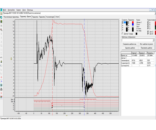Click the red X delete icon
This screenshot has width=156, height=130.
click(1, 93)
